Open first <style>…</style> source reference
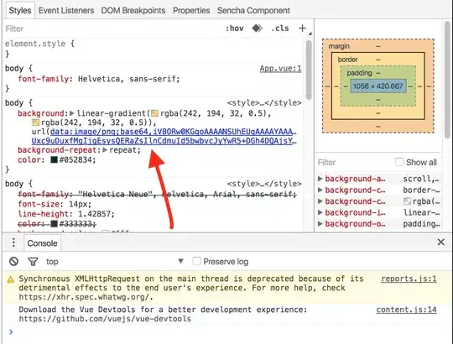 point(264,103)
